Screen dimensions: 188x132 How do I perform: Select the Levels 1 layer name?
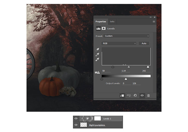[107, 119]
